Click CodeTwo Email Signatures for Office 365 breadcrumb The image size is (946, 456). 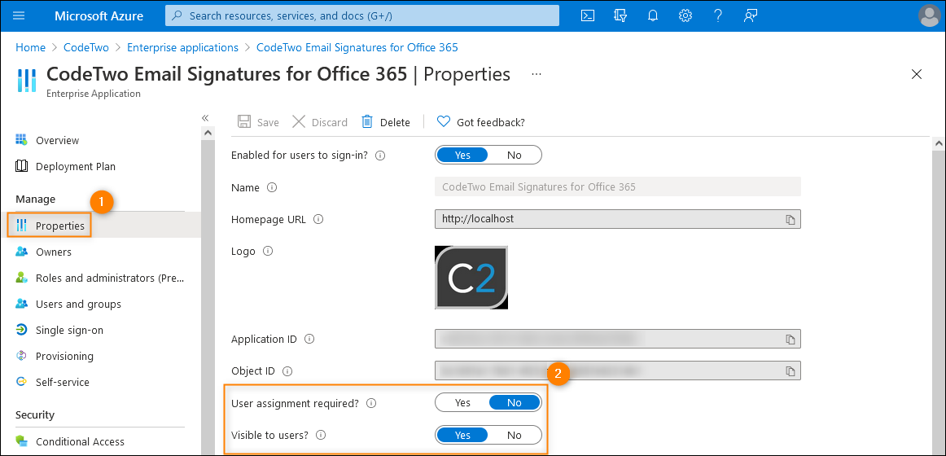357,47
